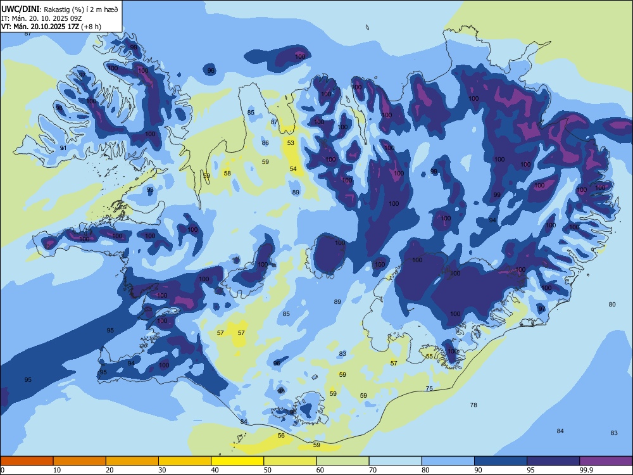Viewport: 633px width, 475px height.
Task: Click the legend tick label '10'
Action: [x=57, y=470]
